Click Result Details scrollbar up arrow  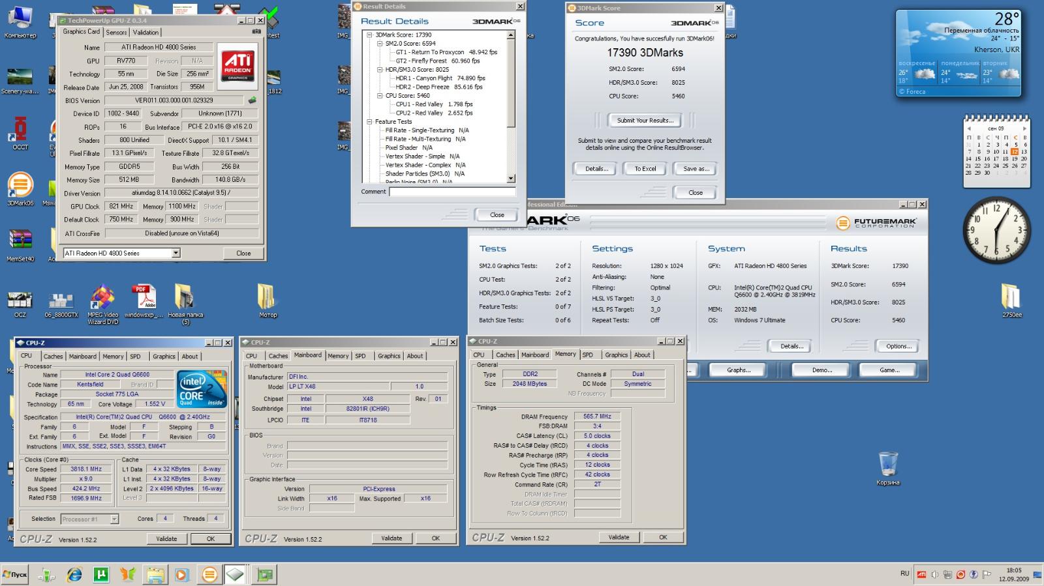click(512, 35)
